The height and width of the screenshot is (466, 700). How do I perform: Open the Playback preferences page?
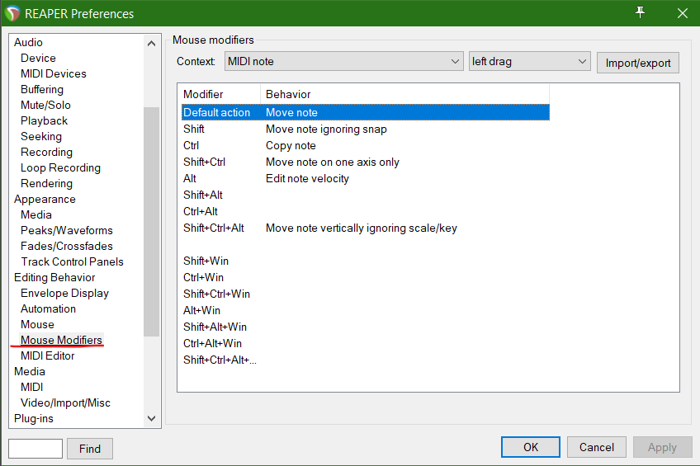coord(44,121)
